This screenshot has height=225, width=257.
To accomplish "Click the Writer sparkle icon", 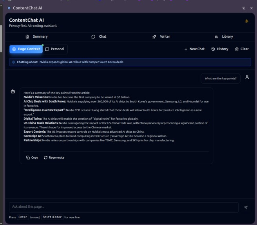I will (154, 37).
